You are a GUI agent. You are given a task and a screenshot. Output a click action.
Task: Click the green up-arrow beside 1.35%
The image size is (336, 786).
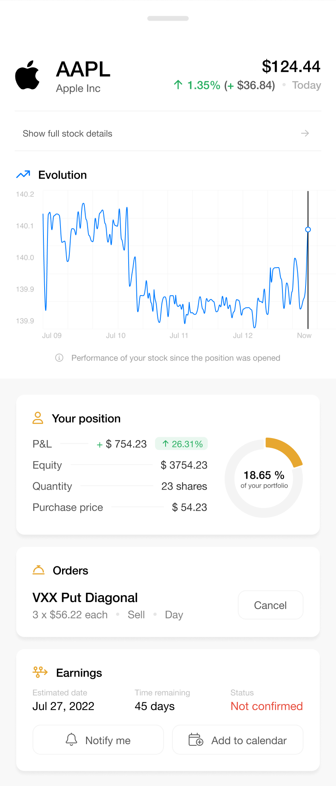coord(178,85)
